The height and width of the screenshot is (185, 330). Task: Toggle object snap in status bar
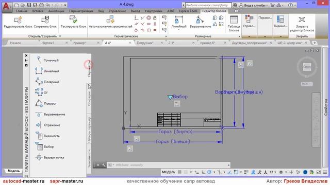(236, 172)
